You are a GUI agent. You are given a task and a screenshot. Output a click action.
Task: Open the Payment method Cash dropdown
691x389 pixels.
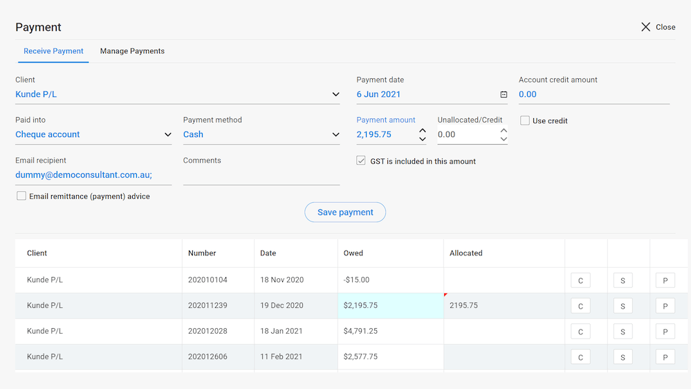tap(261, 134)
